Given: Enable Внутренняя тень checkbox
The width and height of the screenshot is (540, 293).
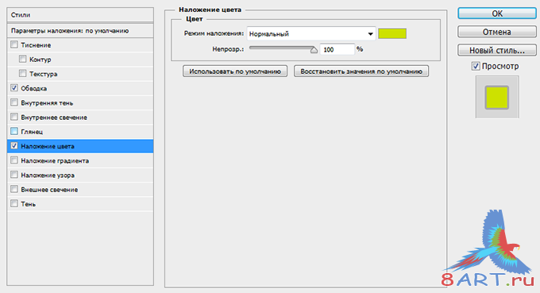Looking at the screenshot, I should (x=14, y=102).
